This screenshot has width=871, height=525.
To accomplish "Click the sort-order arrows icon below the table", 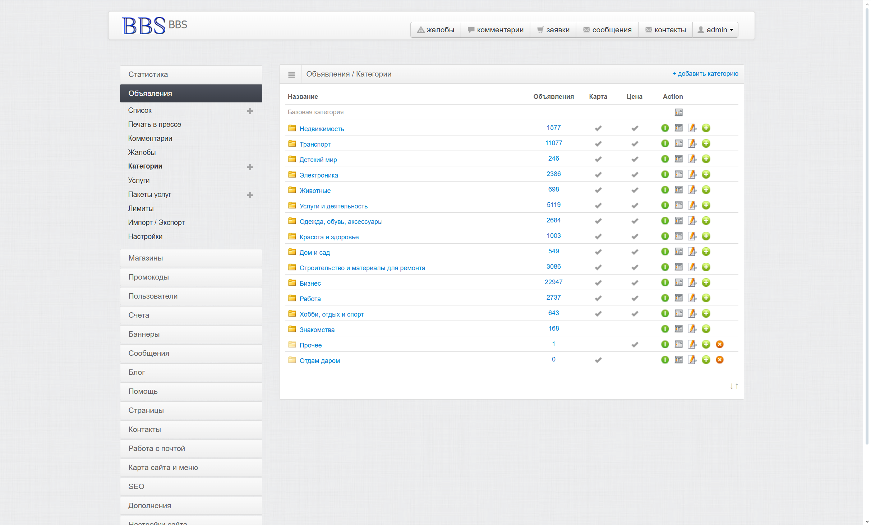I will pyautogui.click(x=734, y=386).
